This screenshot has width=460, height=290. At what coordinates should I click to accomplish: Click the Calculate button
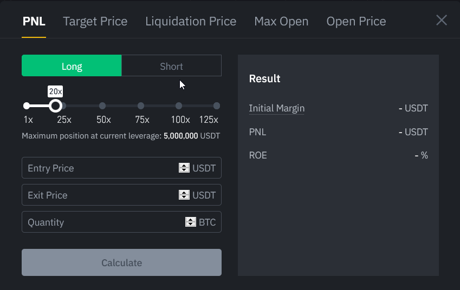coord(121,262)
